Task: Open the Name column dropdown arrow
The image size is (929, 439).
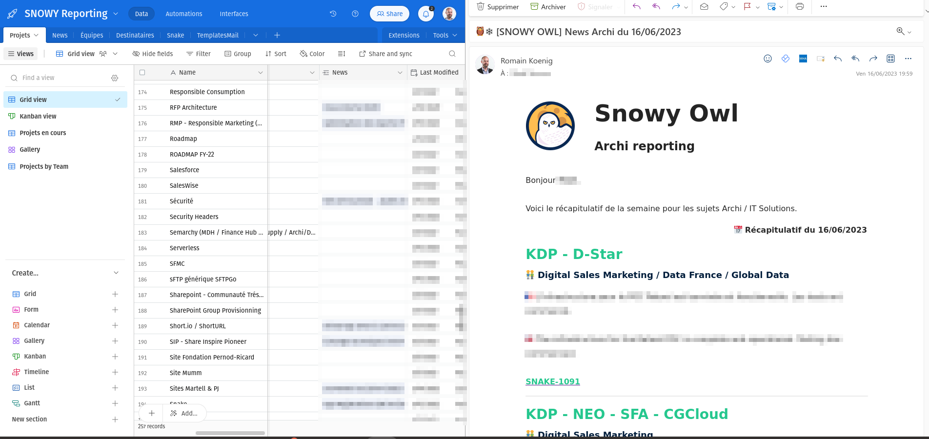Action: [261, 73]
